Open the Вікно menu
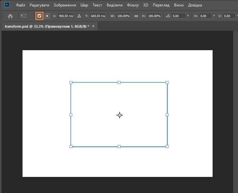 point(178,5)
